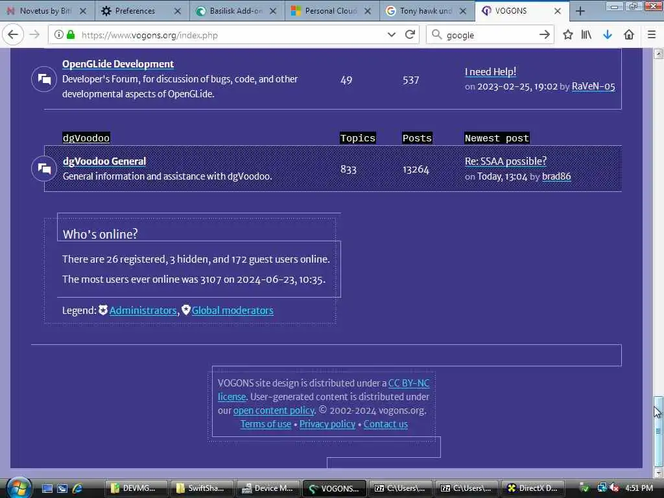Reload the page with the refresh icon
The width and height of the screenshot is (664, 498).
410,35
